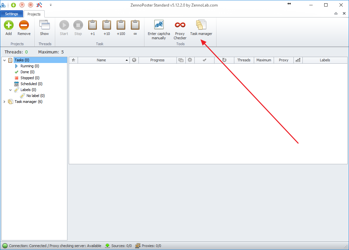Viewport: 349px width, 250px height.
Task: Sort by Proxy column header
Action: [x=284, y=60]
